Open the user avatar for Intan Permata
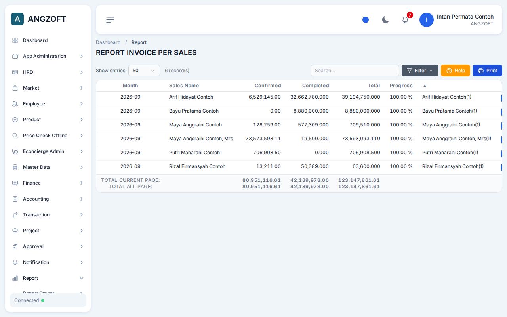The width and height of the screenshot is (507, 317). tap(427, 20)
